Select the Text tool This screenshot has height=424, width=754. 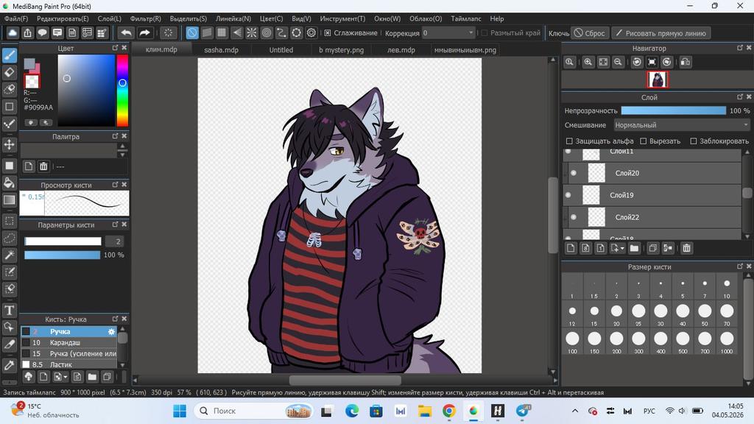[x=9, y=310]
